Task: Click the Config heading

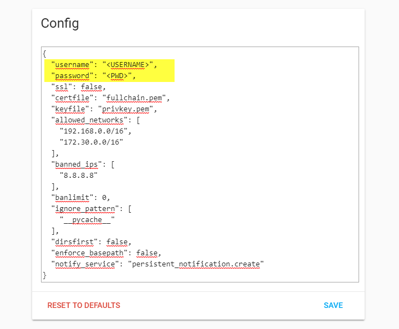Action: 60,23
